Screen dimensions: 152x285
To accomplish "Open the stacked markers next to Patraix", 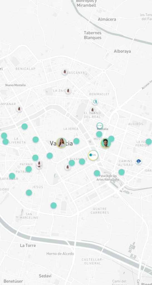I will [39, 164].
